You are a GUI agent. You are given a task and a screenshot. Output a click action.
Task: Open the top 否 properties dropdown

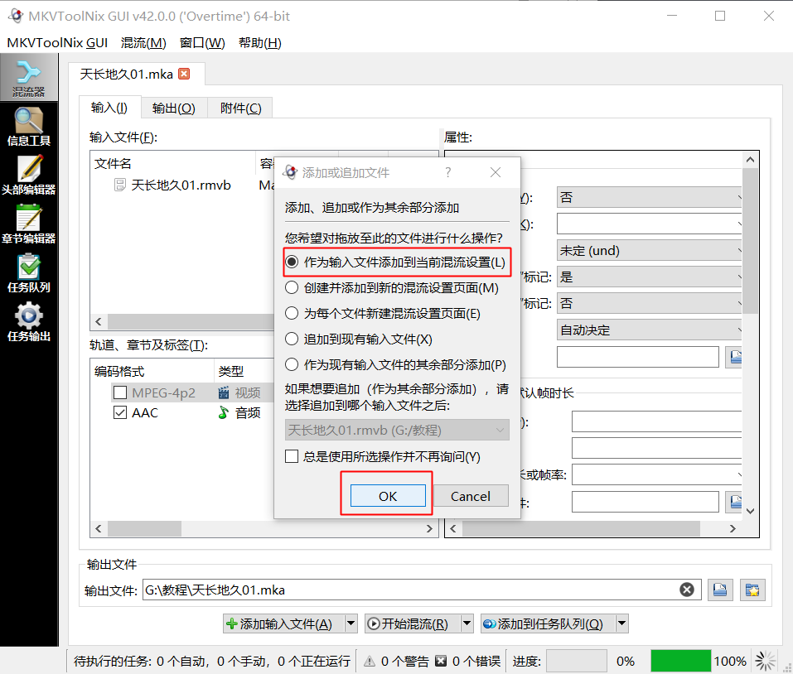click(x=650, y=197)
